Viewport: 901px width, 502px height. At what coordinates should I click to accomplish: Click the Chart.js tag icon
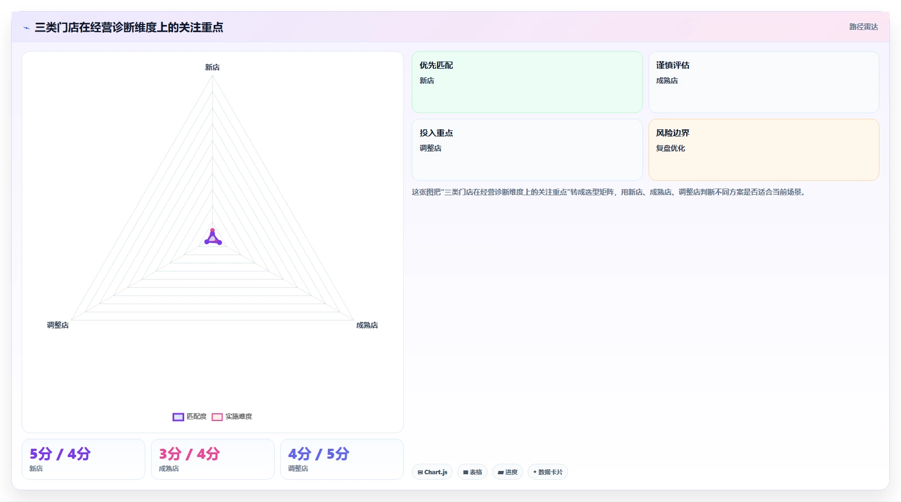click(x=421, y=472)
